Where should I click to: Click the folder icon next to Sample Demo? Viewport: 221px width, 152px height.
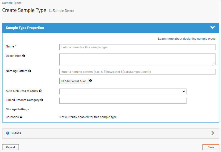51,11
